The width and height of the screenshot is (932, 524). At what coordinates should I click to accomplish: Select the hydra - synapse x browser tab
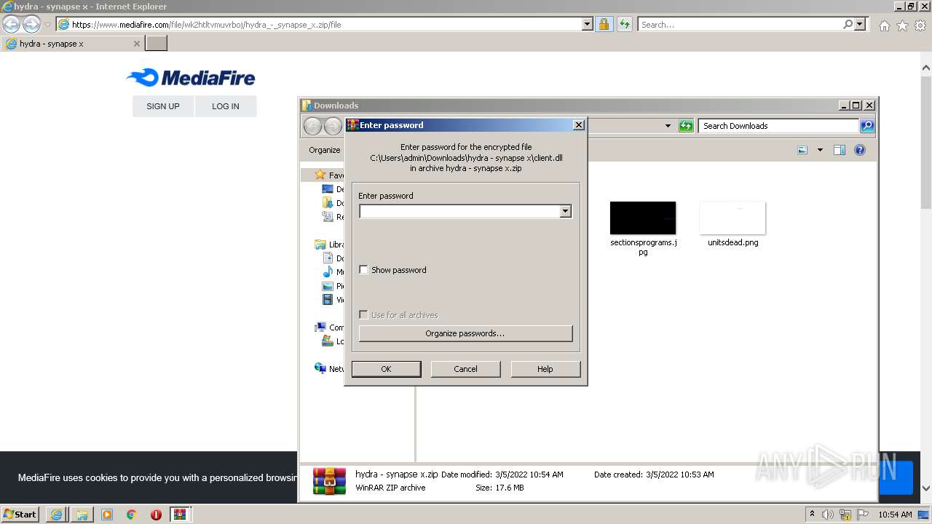point(71,44)
